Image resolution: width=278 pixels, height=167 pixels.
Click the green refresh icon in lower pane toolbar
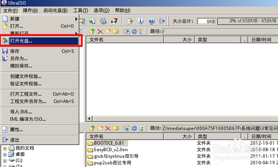pyautogui.click(x=142, y=128)
